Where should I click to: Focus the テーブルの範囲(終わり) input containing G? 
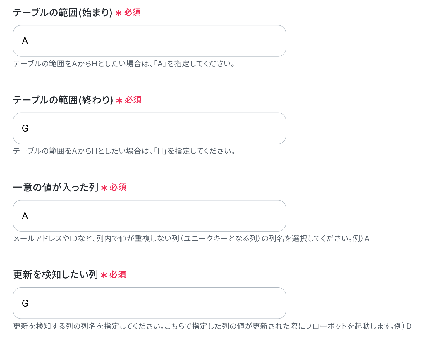pos(150,128)
